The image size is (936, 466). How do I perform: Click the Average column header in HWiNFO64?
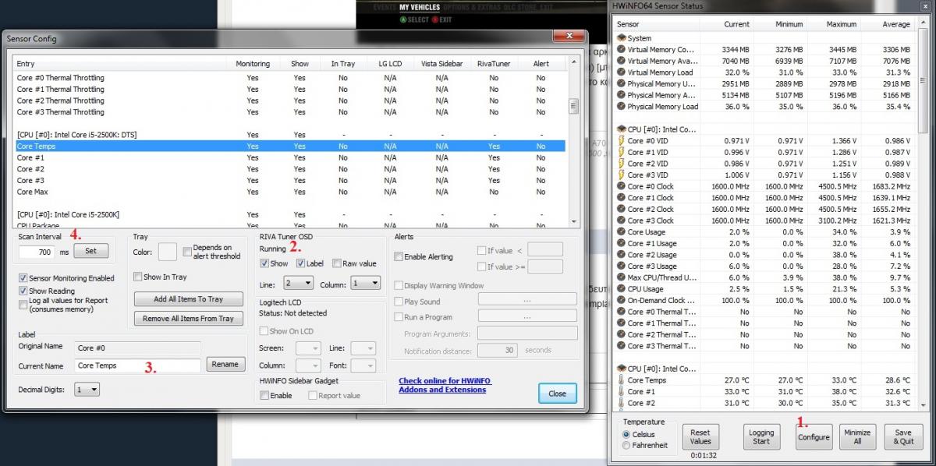(x=896, y=24)
